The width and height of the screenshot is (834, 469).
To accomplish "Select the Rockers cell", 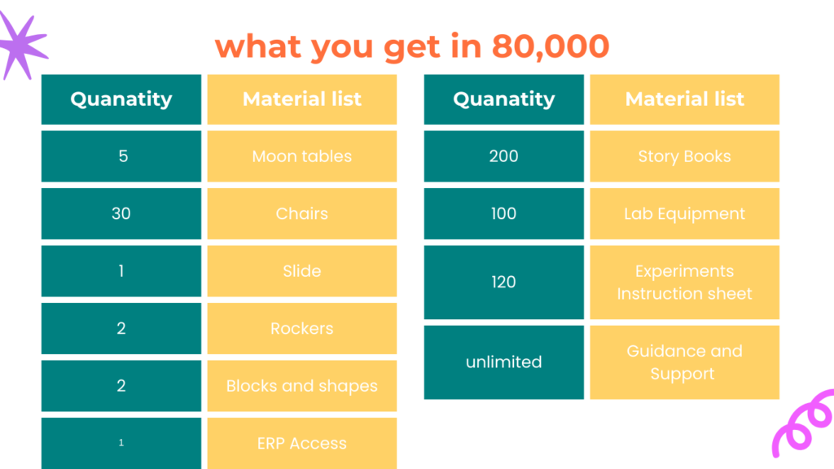I will point(302,329).
